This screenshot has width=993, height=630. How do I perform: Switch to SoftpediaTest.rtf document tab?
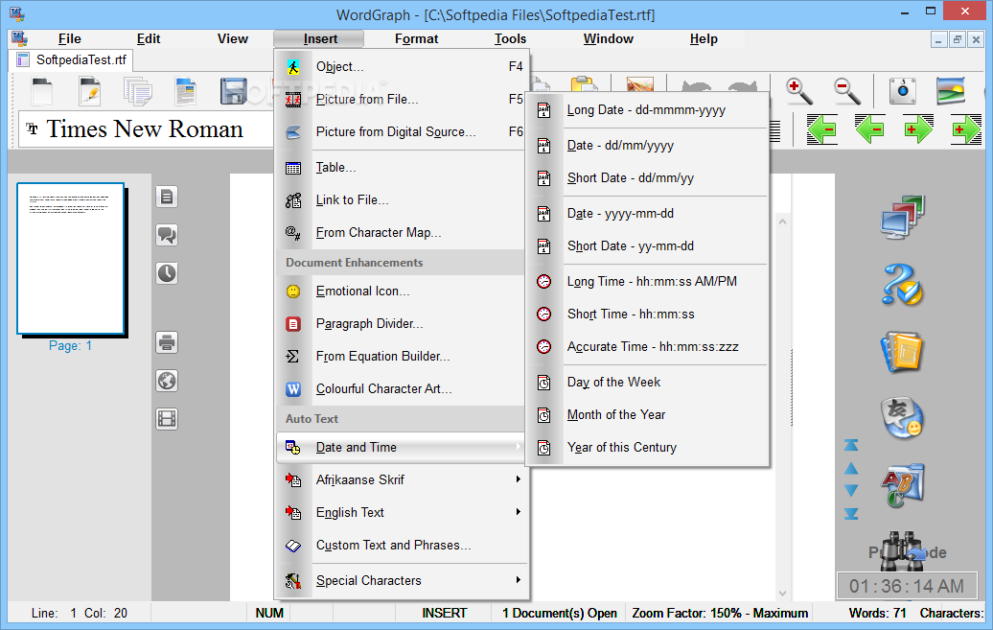click(72, 59)
